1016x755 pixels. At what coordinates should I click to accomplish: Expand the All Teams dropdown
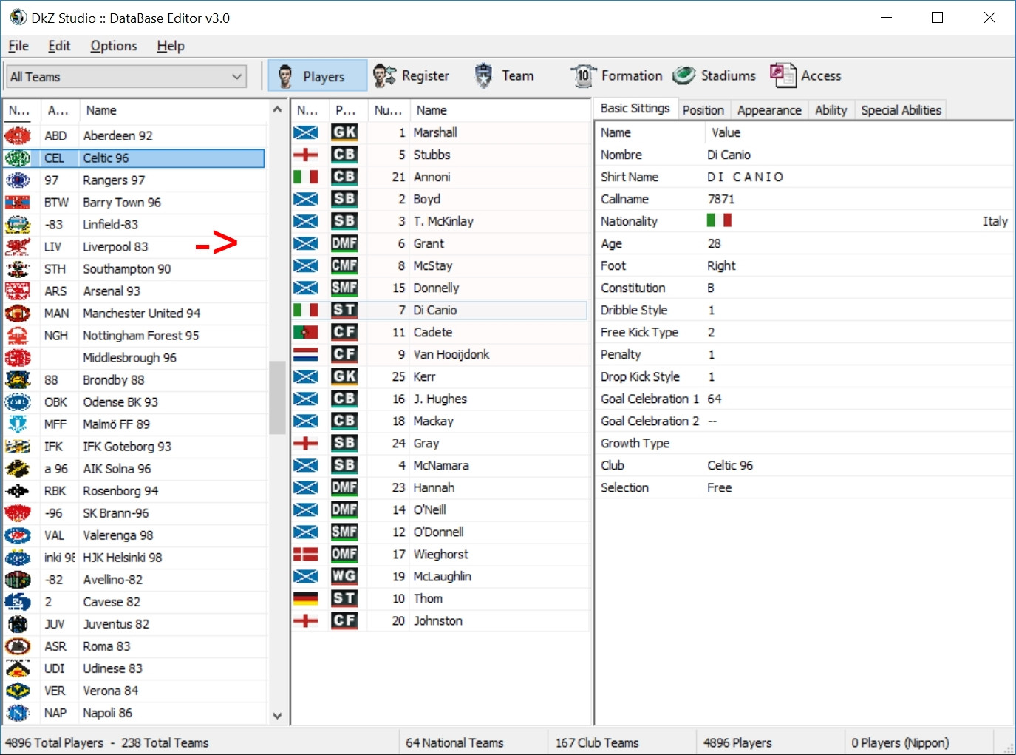coord(126,77)
